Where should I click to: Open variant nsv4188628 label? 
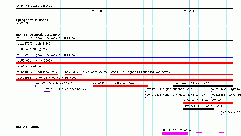point(226,95)
